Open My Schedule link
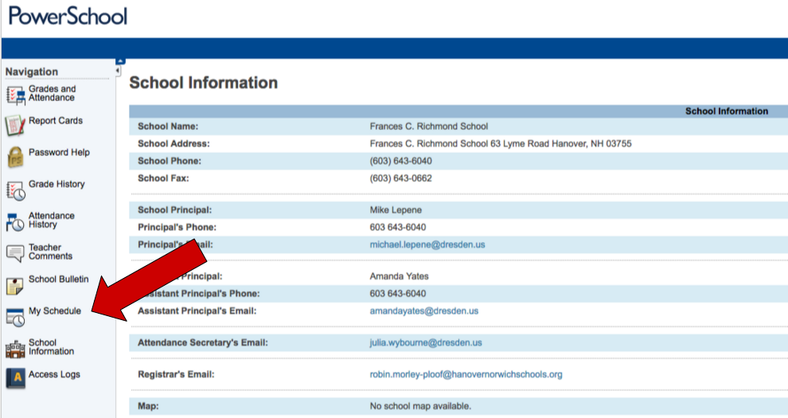 [54, 311]
